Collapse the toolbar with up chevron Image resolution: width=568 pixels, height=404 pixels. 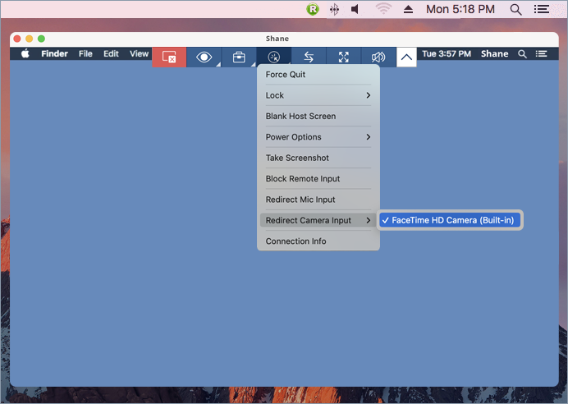(406, 57)
